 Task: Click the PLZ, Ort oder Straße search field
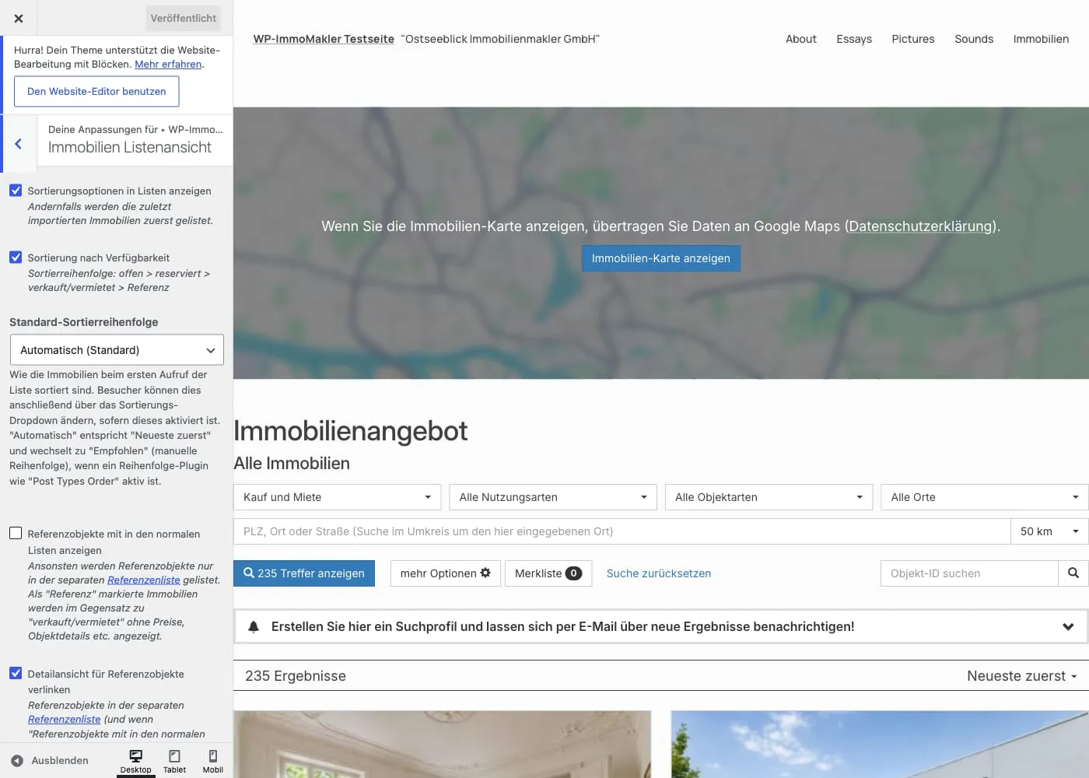[622, 531]
